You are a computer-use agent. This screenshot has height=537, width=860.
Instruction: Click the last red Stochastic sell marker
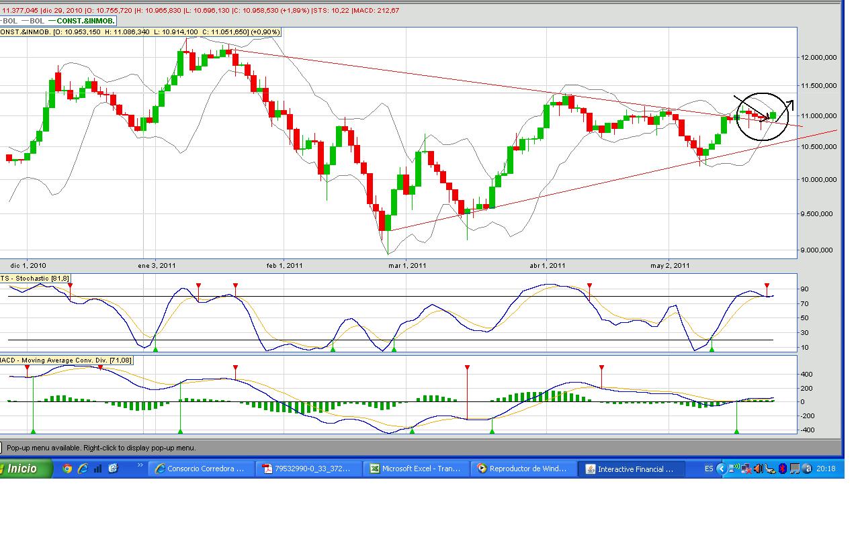(x=767, y=286)
